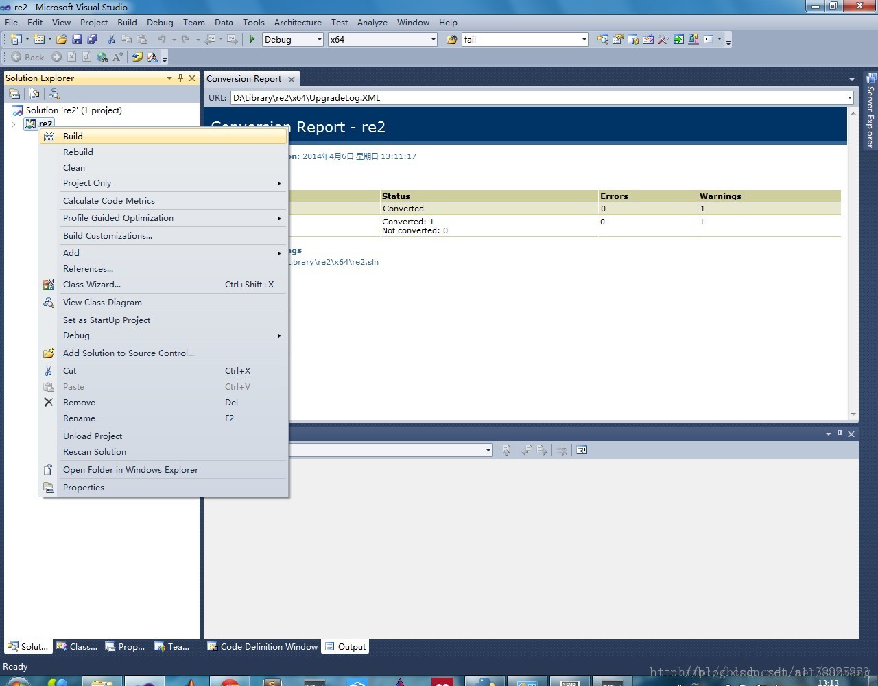Click into the URL address field
878x686 pixels.
coord(537,97)
